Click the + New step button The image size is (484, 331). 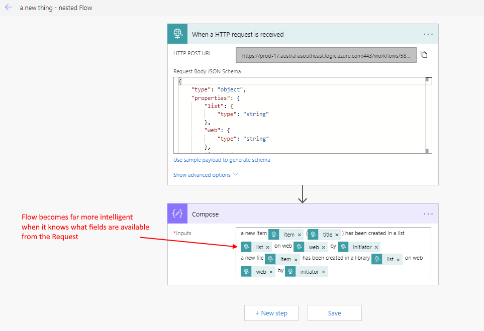pos(271,313)
